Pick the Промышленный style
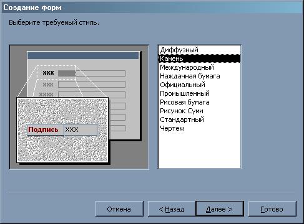The height and width of the screenshot is (224, 304). tap(199, 93)
